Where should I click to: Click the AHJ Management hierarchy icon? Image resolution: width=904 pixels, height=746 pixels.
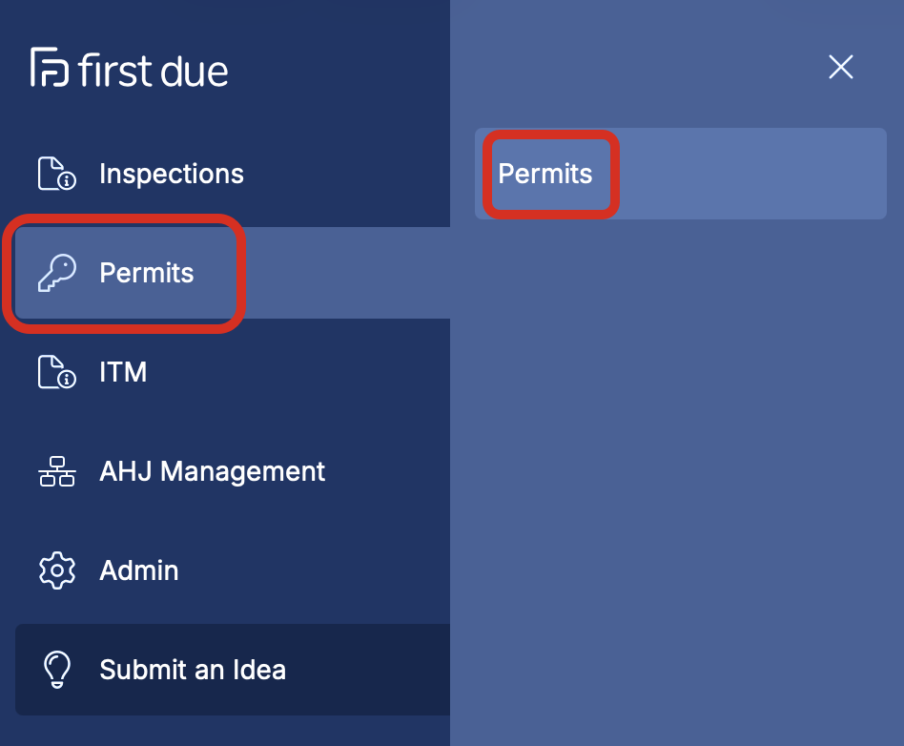(56, 471)
